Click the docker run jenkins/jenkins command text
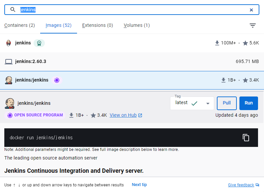264x192 pixels. tap(41, 138)
